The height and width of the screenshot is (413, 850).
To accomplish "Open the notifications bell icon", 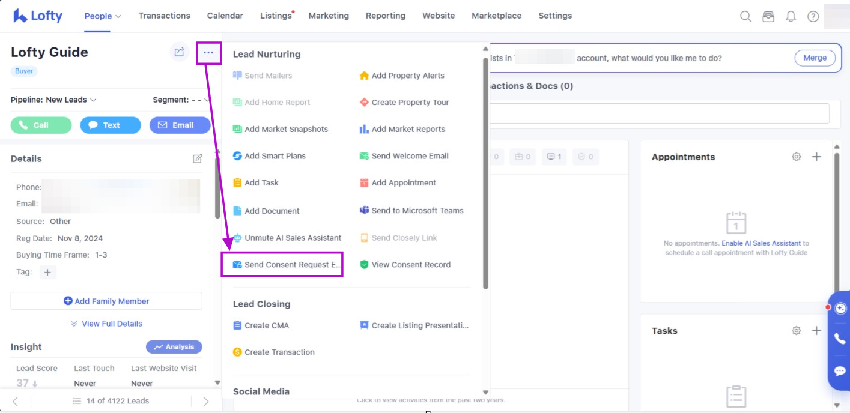I will [791, 16].
